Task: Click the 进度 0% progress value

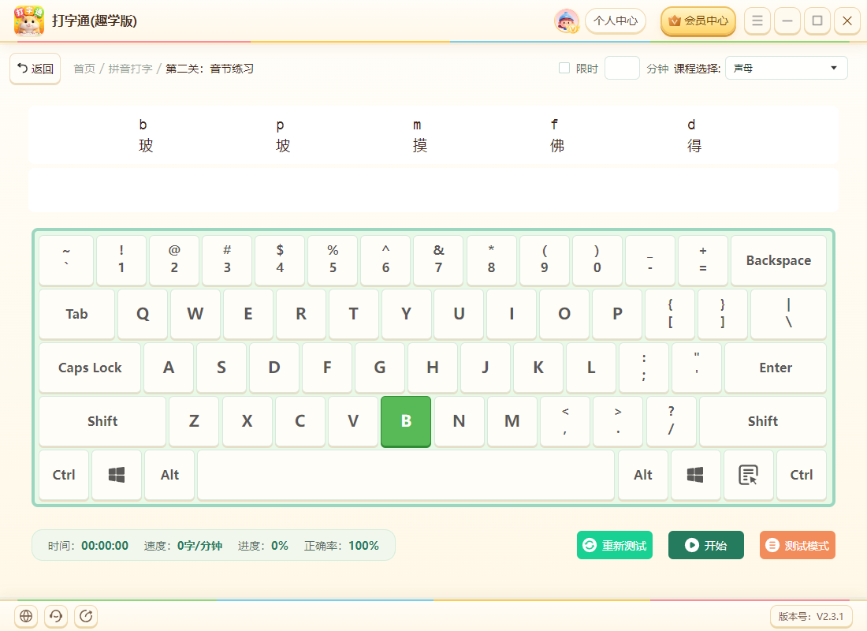Action: click(263, 546)
